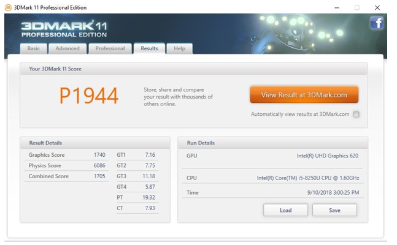
Task: Click the run time 9/10/2018 3:00:25 PM
Action: click(x=333, y=193)
